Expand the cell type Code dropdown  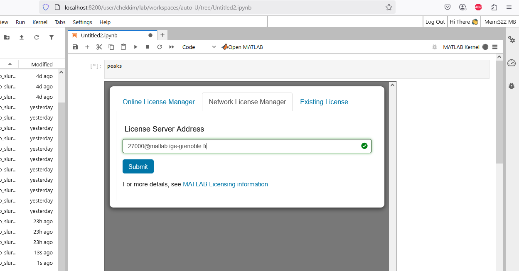(199, 47)
